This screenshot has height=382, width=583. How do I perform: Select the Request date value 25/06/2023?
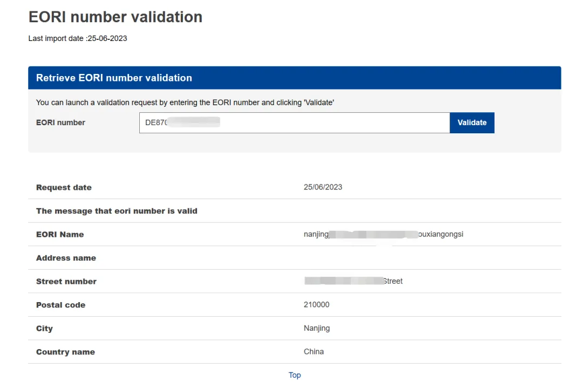click(x=323, y=187)
